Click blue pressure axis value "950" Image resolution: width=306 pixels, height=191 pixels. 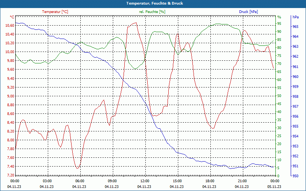(x=296, y=176)
